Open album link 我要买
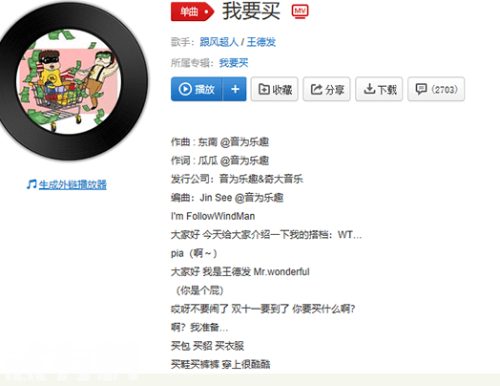500x386 pixels. pos(234,63)
